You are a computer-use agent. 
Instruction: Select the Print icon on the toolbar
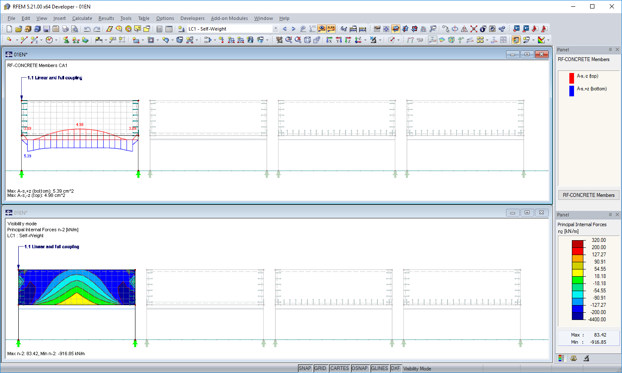pyautogui.click(x=65, y=28)
